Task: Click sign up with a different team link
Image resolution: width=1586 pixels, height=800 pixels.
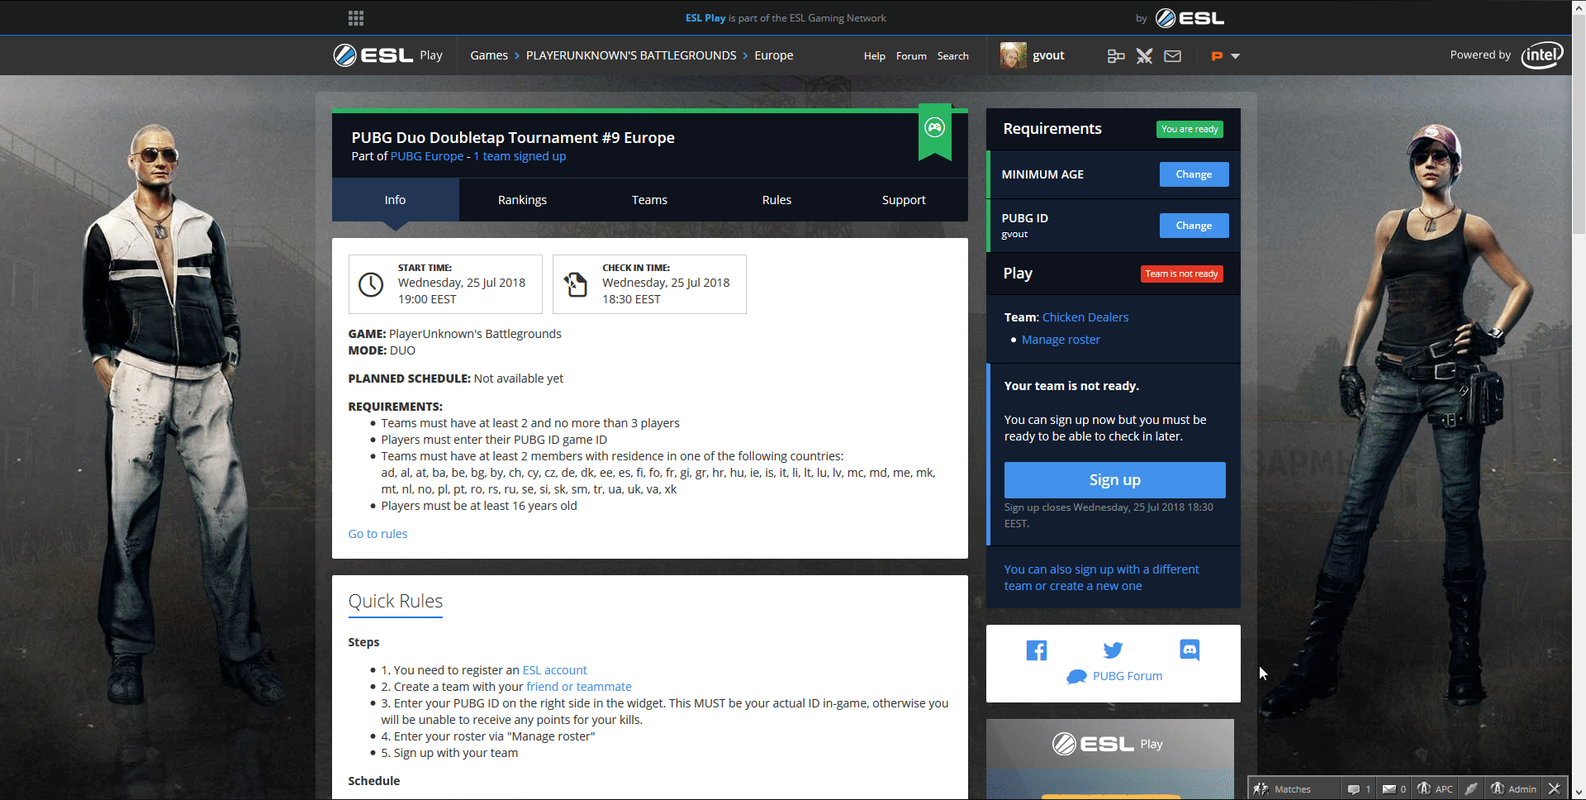Action: pyautogui.click(x=1101, y=578)
